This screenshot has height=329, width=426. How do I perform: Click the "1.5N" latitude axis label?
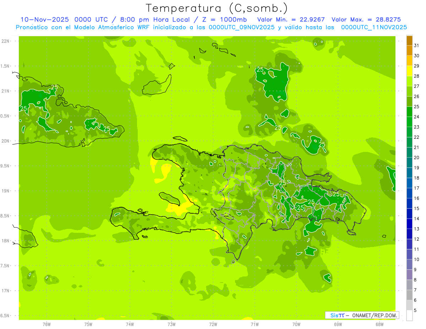coord(5,66)
